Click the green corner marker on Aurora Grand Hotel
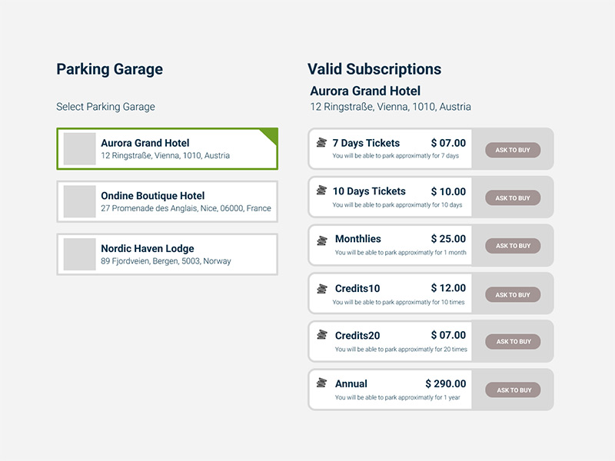Viewport: 615px width, 461px height. click(270, 135)
